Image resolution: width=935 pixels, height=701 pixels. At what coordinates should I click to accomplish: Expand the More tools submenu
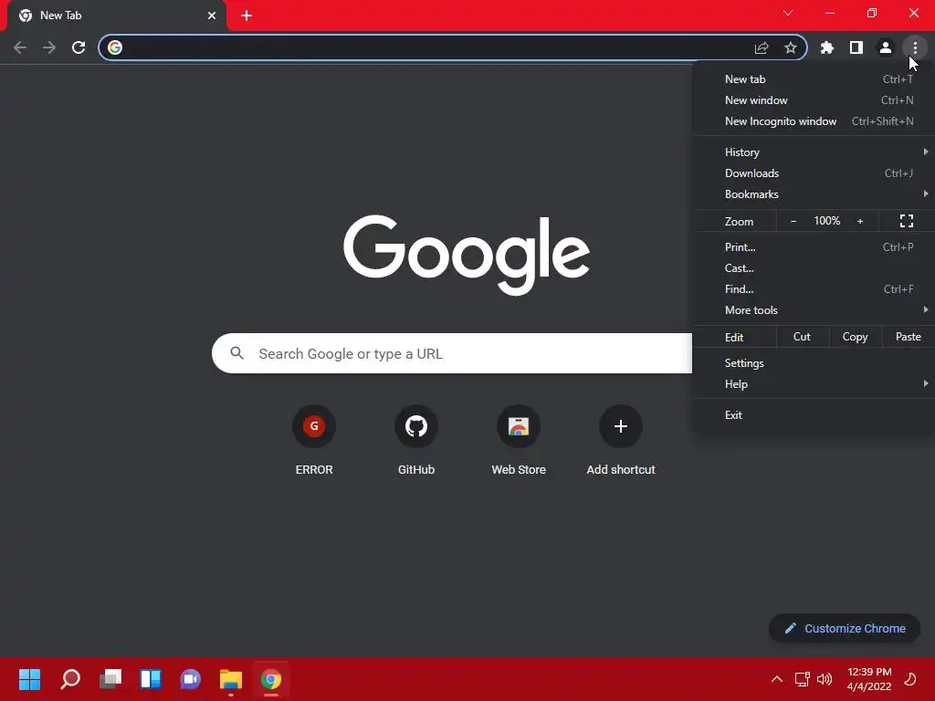point(814,310)
